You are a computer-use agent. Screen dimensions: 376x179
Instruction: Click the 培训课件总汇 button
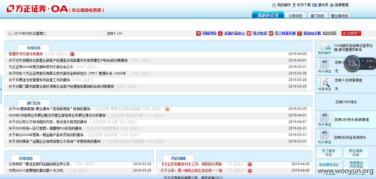328,165
